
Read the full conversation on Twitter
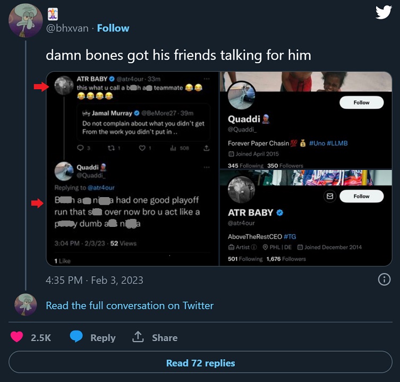click(x=130, y=305)
